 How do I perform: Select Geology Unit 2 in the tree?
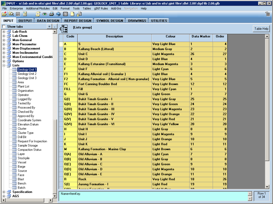[x=27, y=74]
